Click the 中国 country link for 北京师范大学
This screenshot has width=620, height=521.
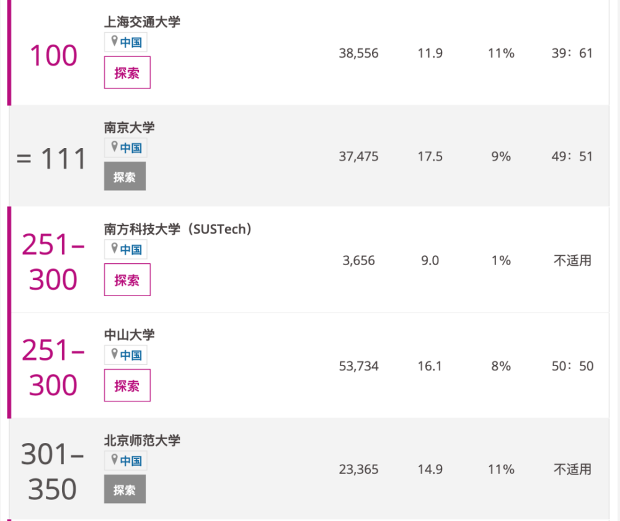(x=131, y=460)
